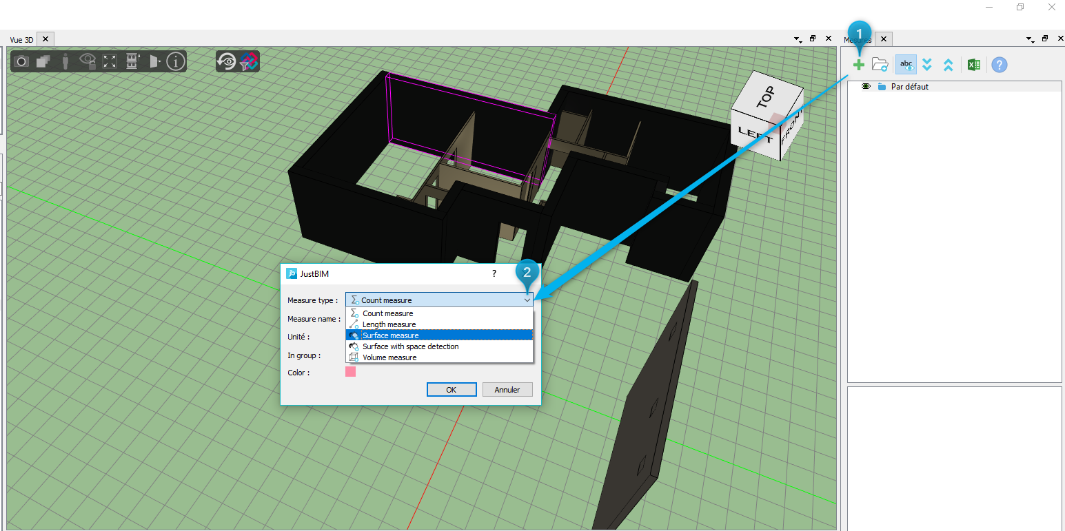Collapse all measures with double up chevrons
Screen dimensions: 1065x531
(x=949, y=65)
